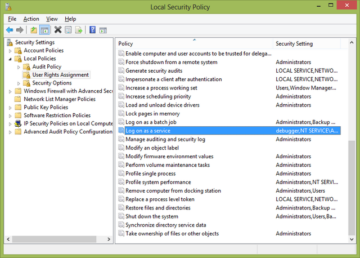Select "Modify firmware environment values" policy
The height and width of the screenshot is (258, 360).
(169, 157)
